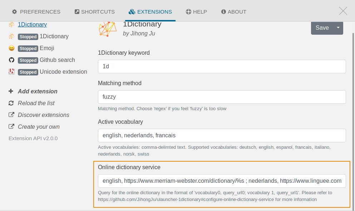This screenshot has width=355, height=211.
Task: Click into the Active vocabulary field
Action: pyautogui.click(x=222, y=136)
